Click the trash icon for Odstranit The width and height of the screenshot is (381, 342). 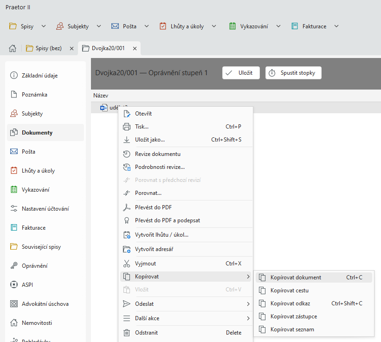tap(126, 333)
